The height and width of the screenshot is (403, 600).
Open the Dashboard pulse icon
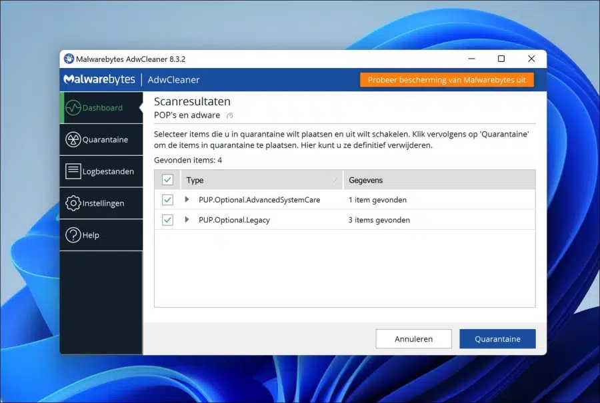[73, 108]
